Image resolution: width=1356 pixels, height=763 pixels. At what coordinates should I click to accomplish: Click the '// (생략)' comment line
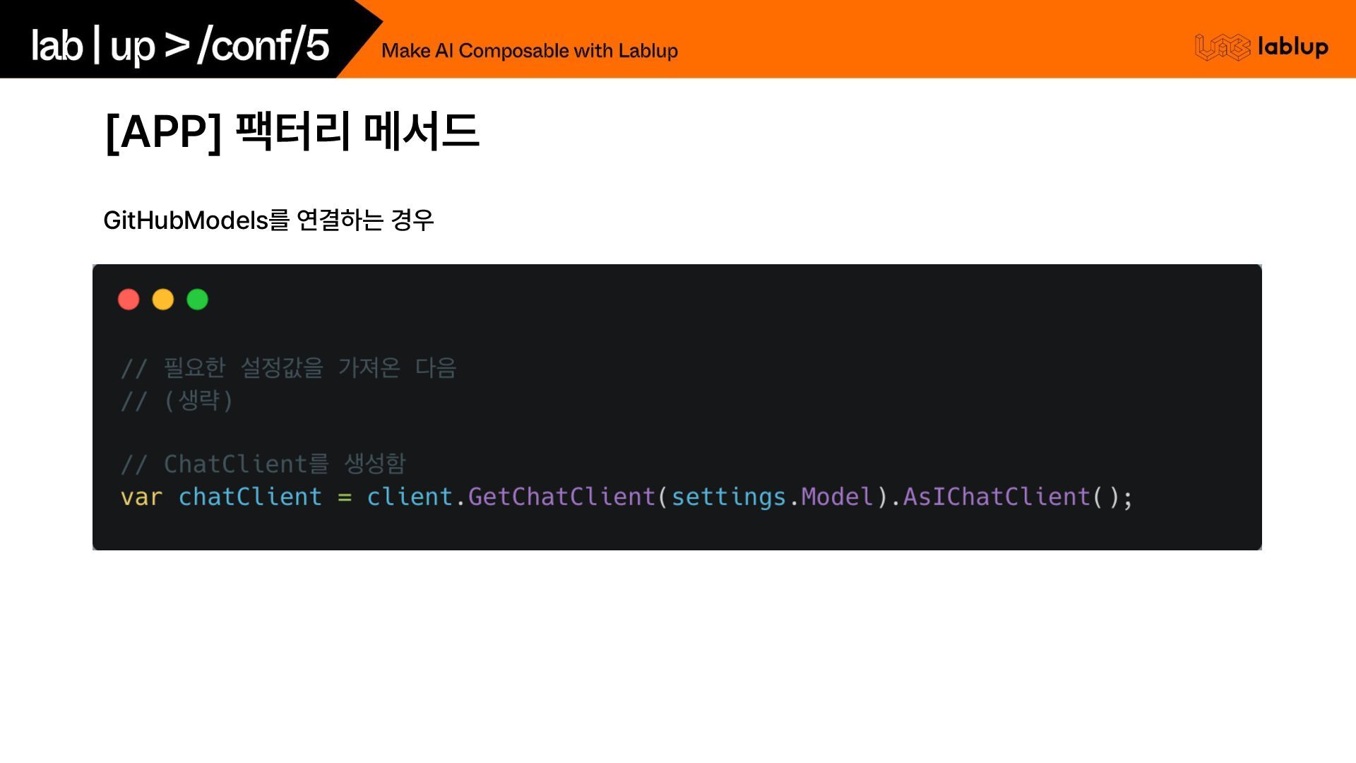click(177, 401)
